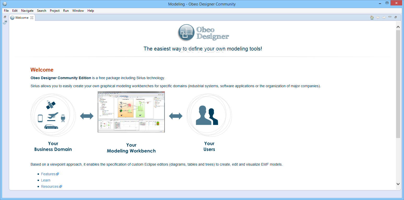Image resolution: width=404 pixels, height=200 pixels.
Task: Click the tagline 'The easiest way to define'
Action: tap(203, 49)
